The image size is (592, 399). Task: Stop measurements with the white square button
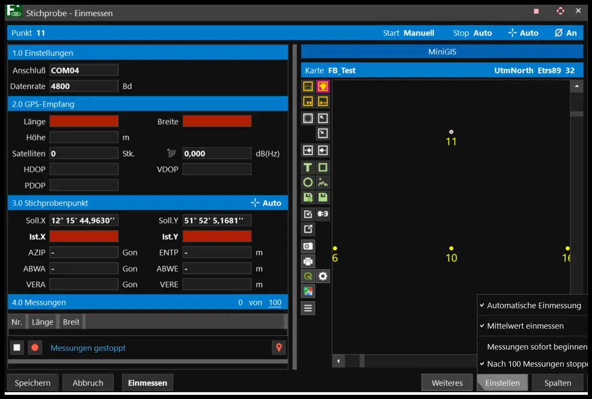coord(17,348)
